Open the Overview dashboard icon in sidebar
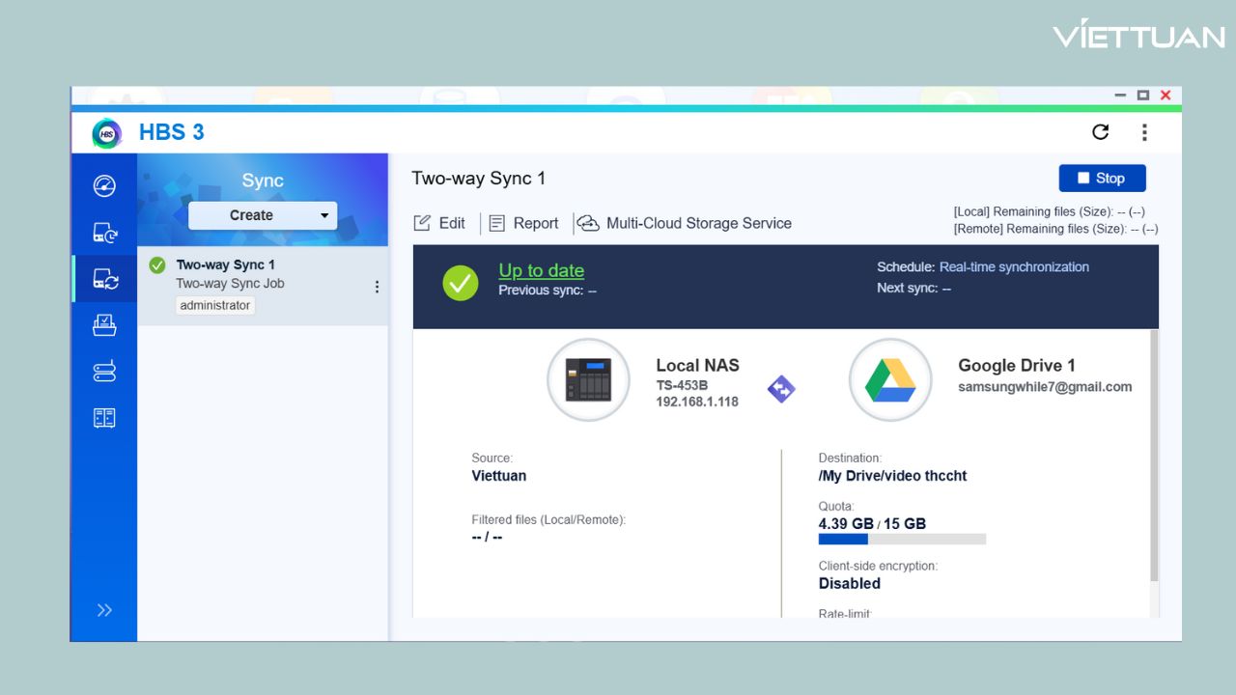Screen dimensions: 1236x695 tap(104, 186)
